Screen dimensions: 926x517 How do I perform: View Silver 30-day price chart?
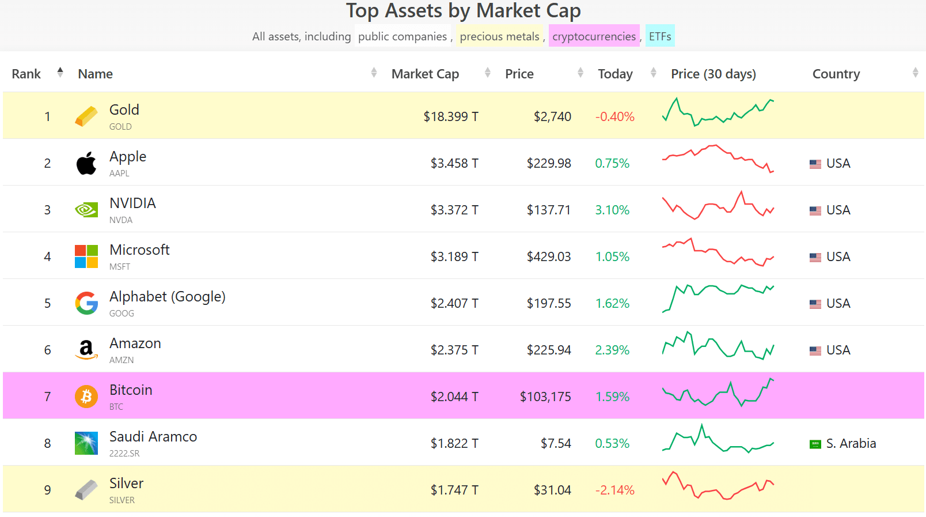coord(718,485)
